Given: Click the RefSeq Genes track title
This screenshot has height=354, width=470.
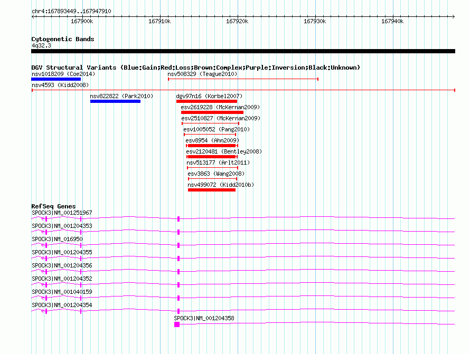Looking at the screenshot, I should pyautogui.click(x=53, y=206).
